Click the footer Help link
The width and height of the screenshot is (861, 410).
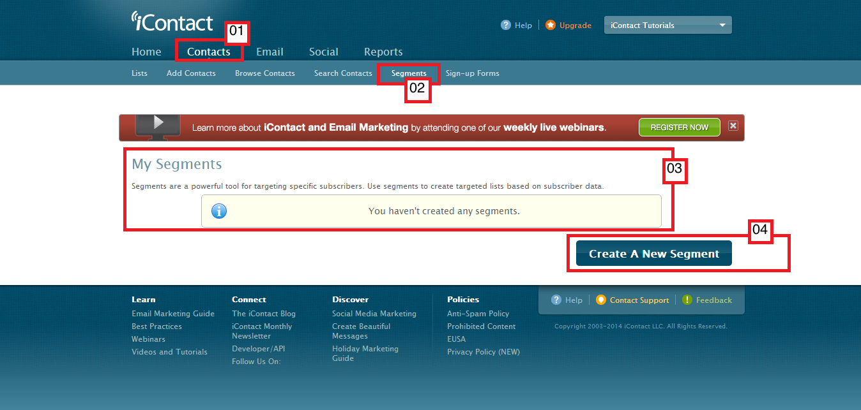(574, 300)
